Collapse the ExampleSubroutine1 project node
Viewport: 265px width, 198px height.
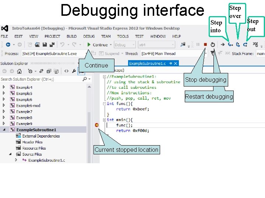click(4, 130)
